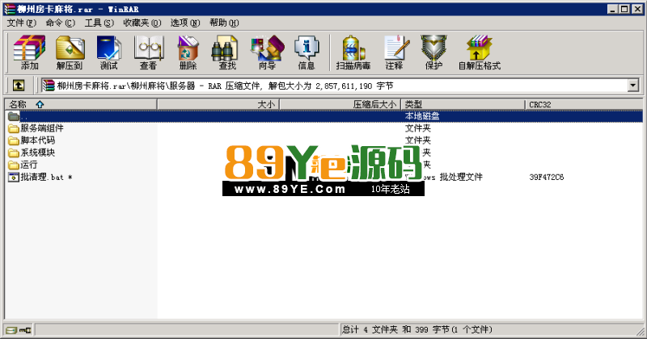Go up one folder level button
647x339 pixels.
point(18,86)
